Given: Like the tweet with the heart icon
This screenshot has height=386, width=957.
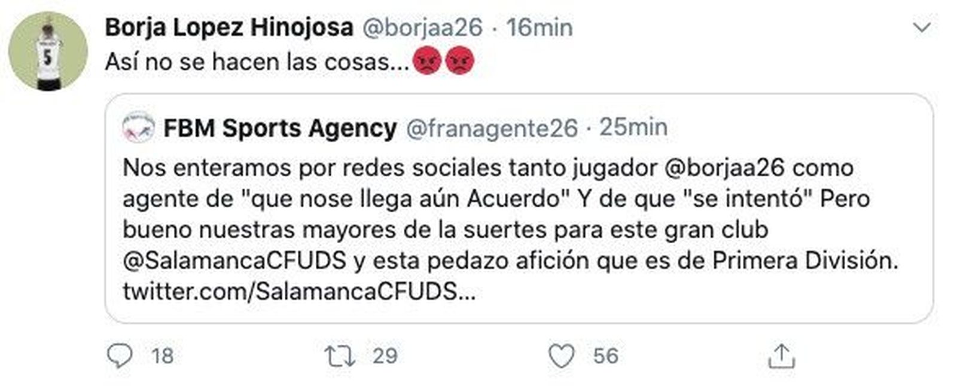Looking at the screenshot, I should tap(562, 356).
